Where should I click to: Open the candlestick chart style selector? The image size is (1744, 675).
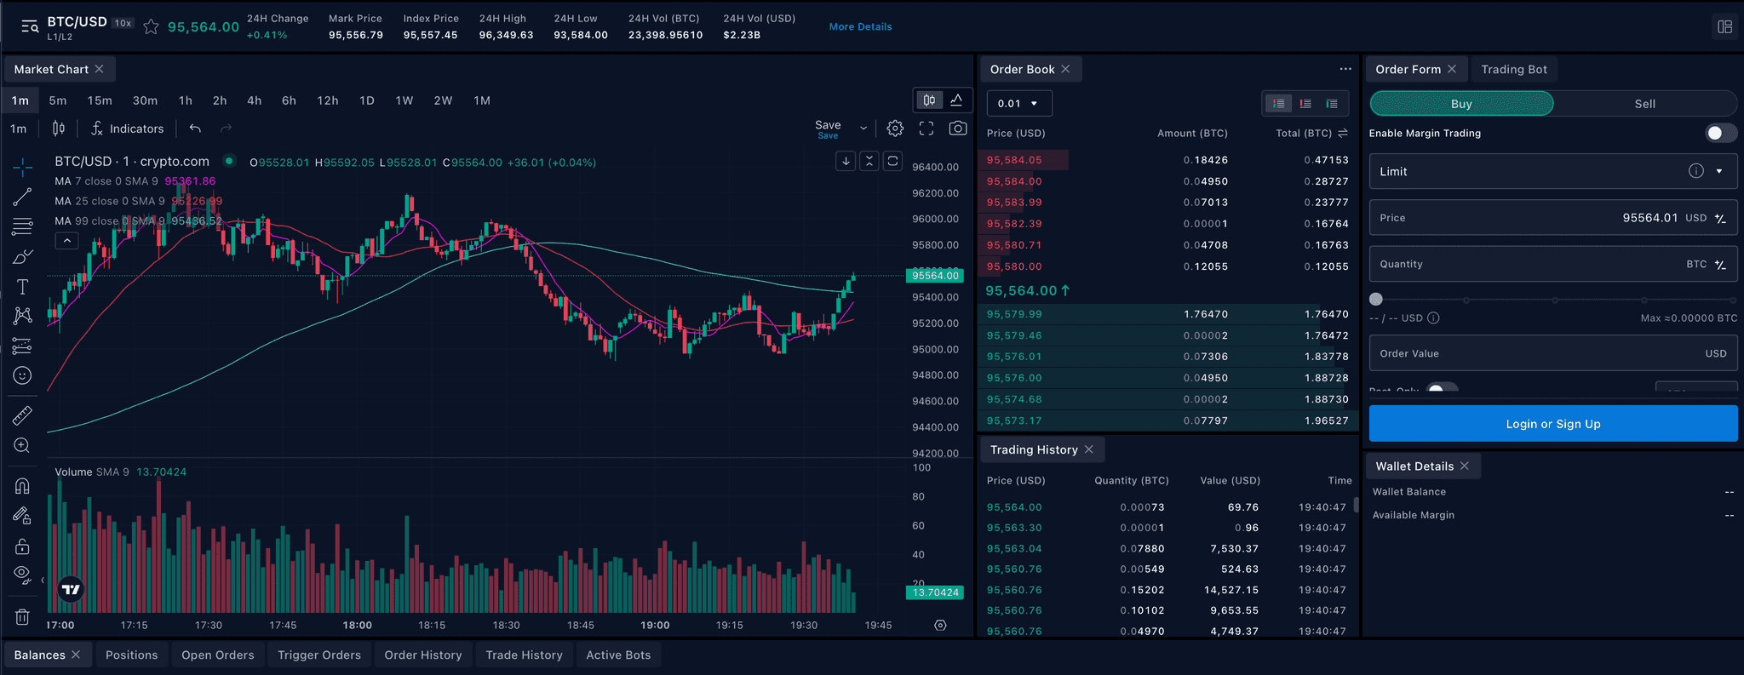point(59,129)
